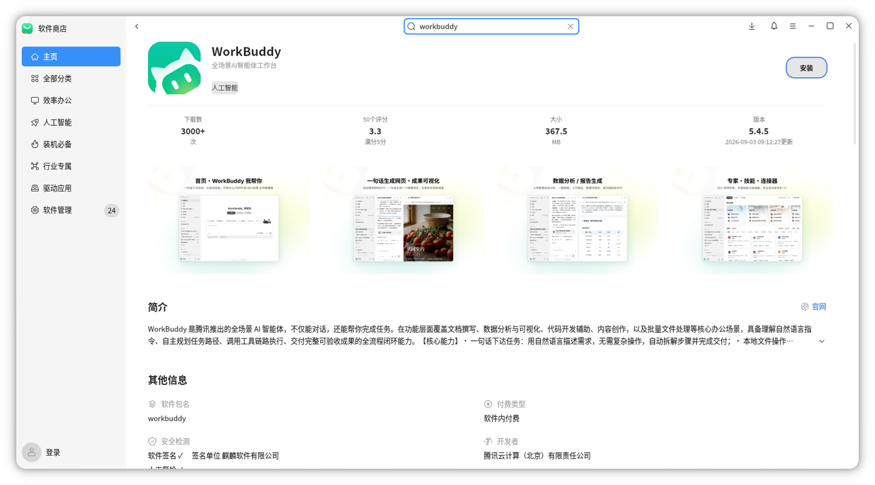Click the user avatar icon
The height and width of the screenshot is (485, 875).
(x=31, y=452)
